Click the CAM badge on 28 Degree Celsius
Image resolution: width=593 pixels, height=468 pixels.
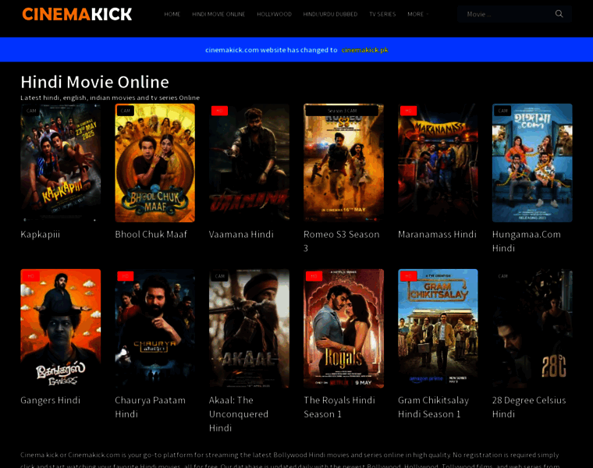click(503, 276)
